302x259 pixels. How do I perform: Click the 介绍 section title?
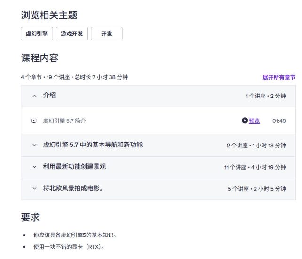click(x=49, y=96)
